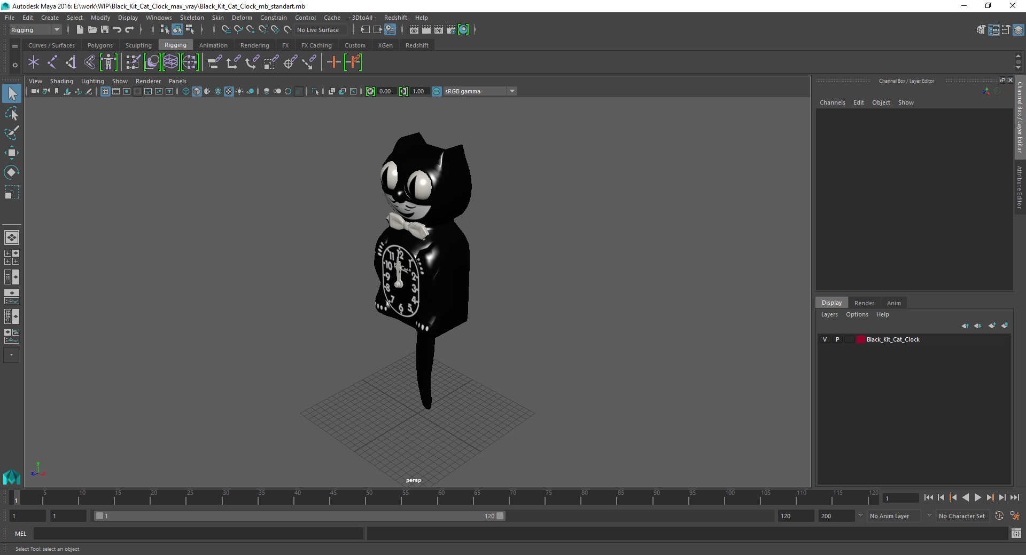Click the Set Key orange plus icon
Image resolution: width=1026 pixels, height=555 pixels.
334,62
